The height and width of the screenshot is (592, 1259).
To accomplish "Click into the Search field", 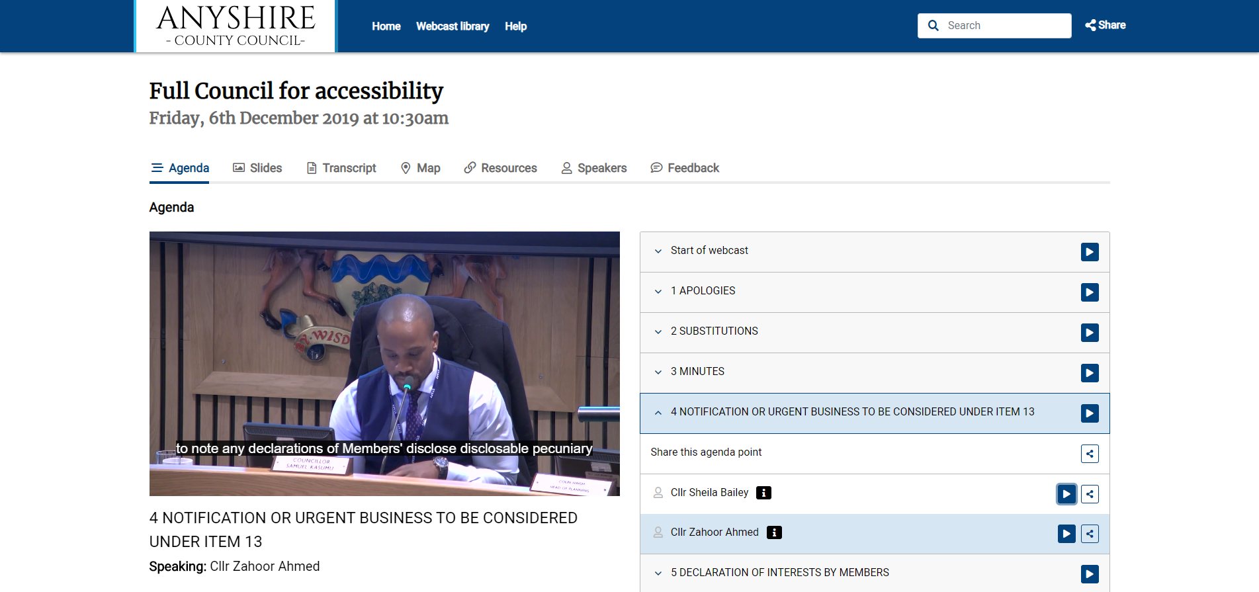I will (x=994, y=26).
